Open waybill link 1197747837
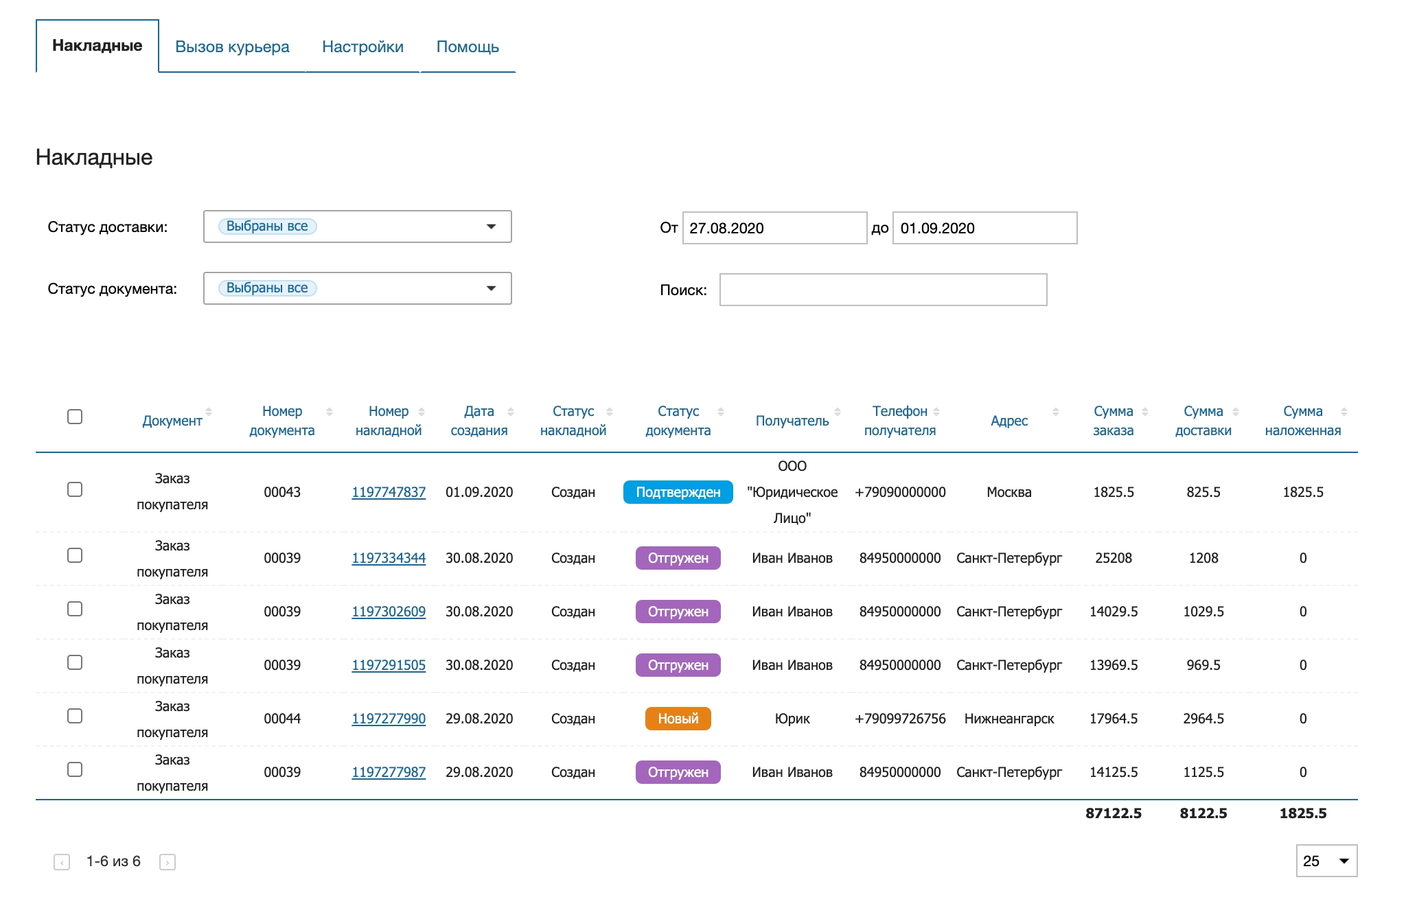Image resolution: width=1406 pixels, height=906 pixels. tap(389, 492)
